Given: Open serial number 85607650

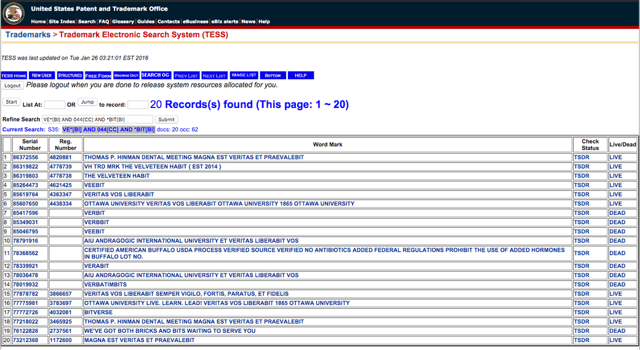Looking at the screenshot, I should [x=25, y=204].
